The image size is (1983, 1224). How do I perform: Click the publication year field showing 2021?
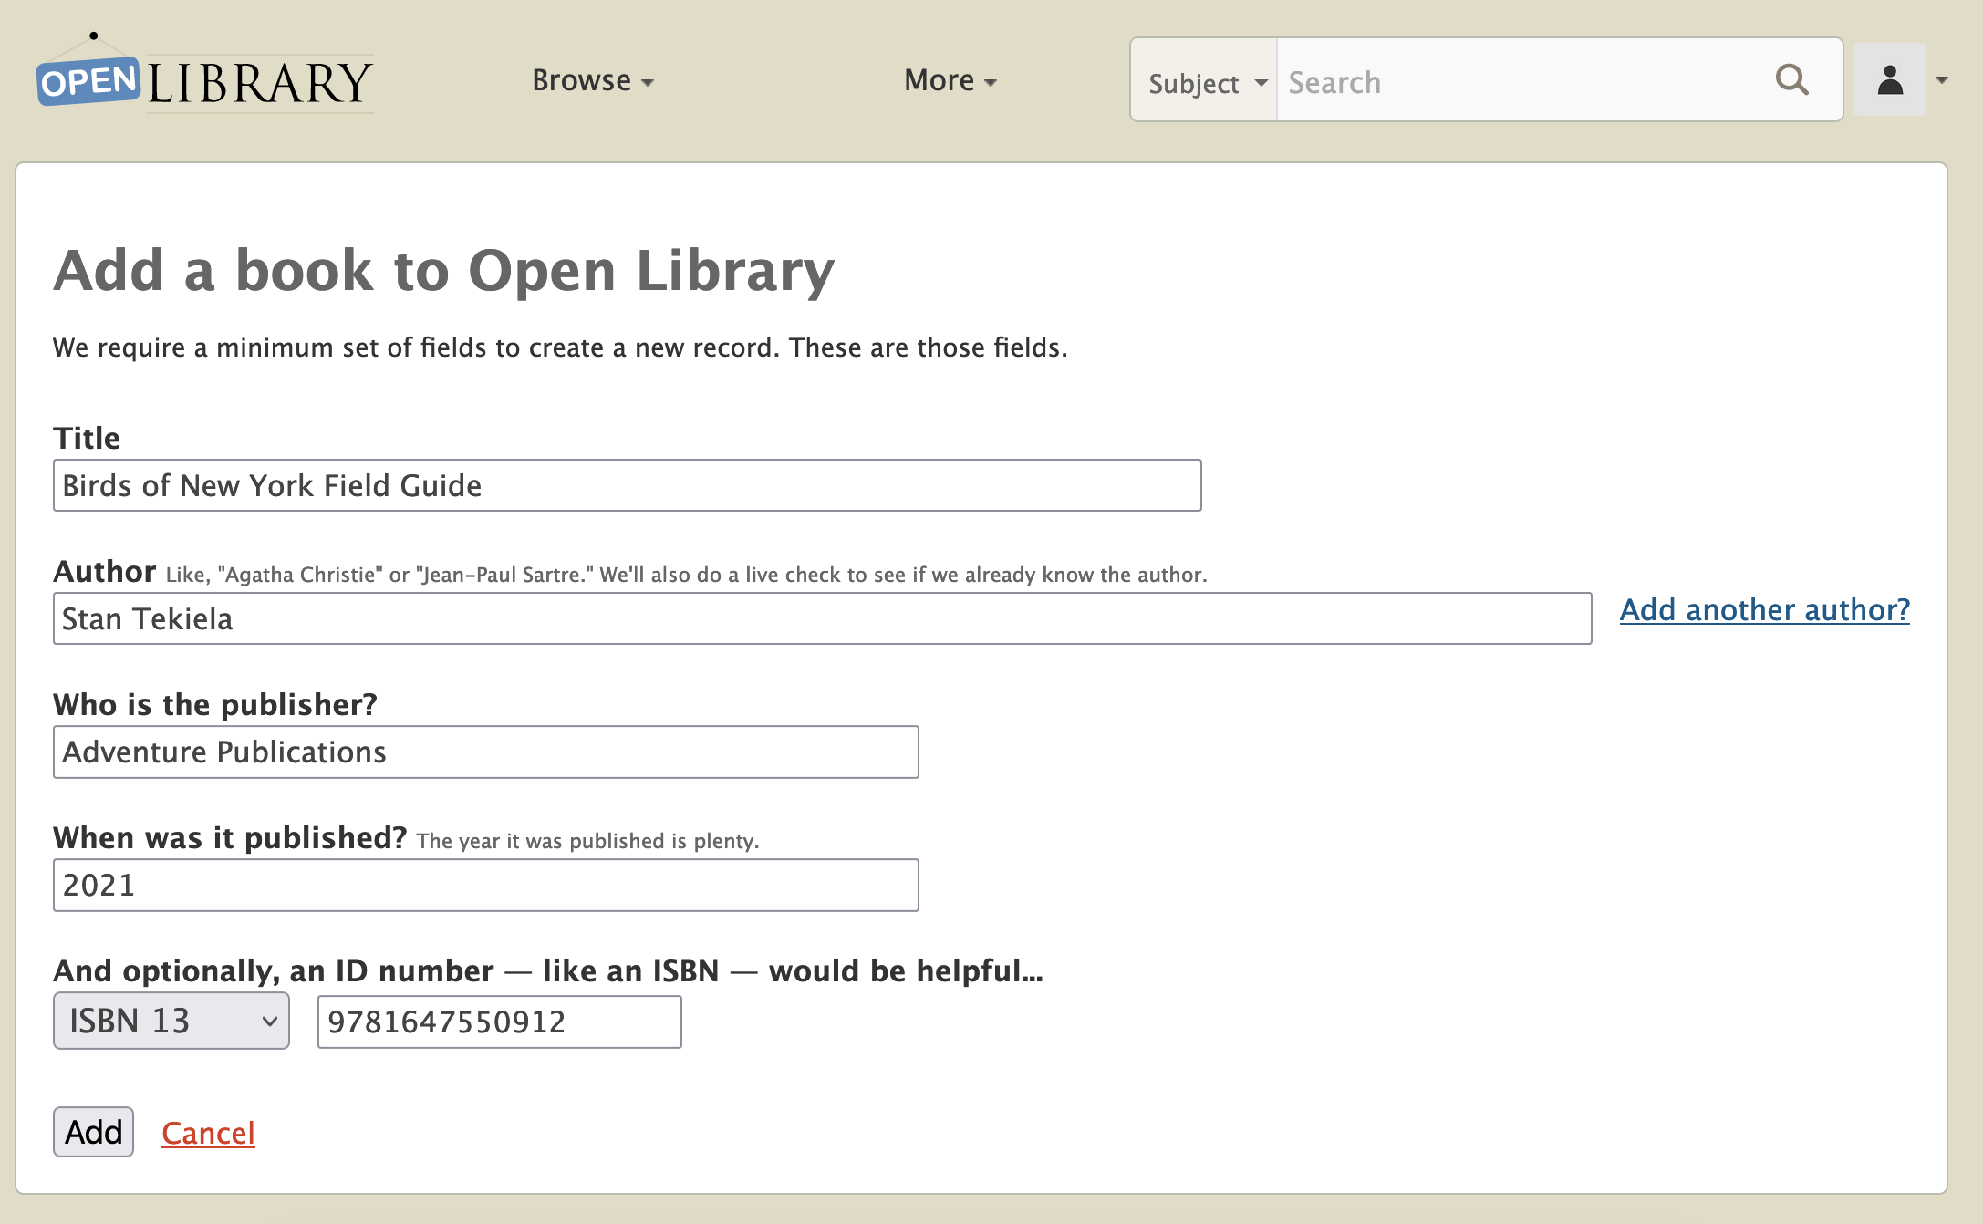485,884
